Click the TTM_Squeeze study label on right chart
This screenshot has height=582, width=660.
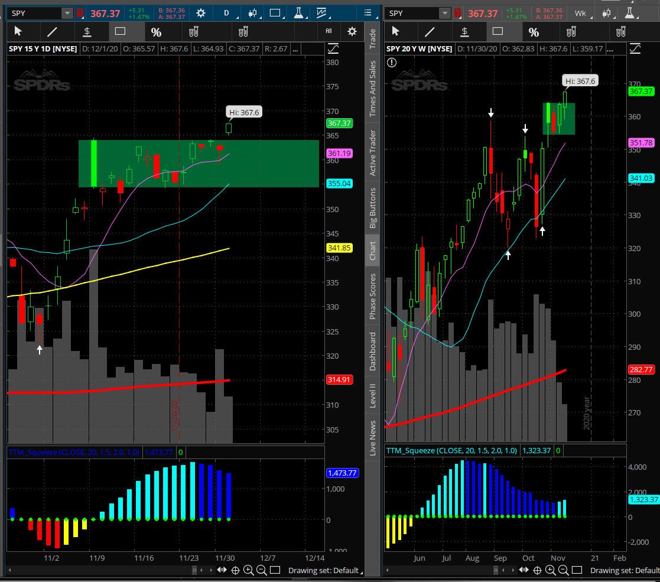pos(451,451)
